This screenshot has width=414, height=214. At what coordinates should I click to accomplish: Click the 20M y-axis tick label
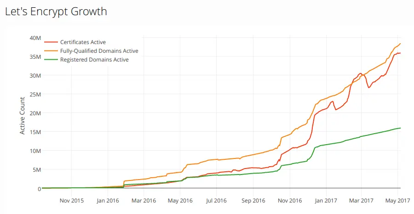pos(35,113)
